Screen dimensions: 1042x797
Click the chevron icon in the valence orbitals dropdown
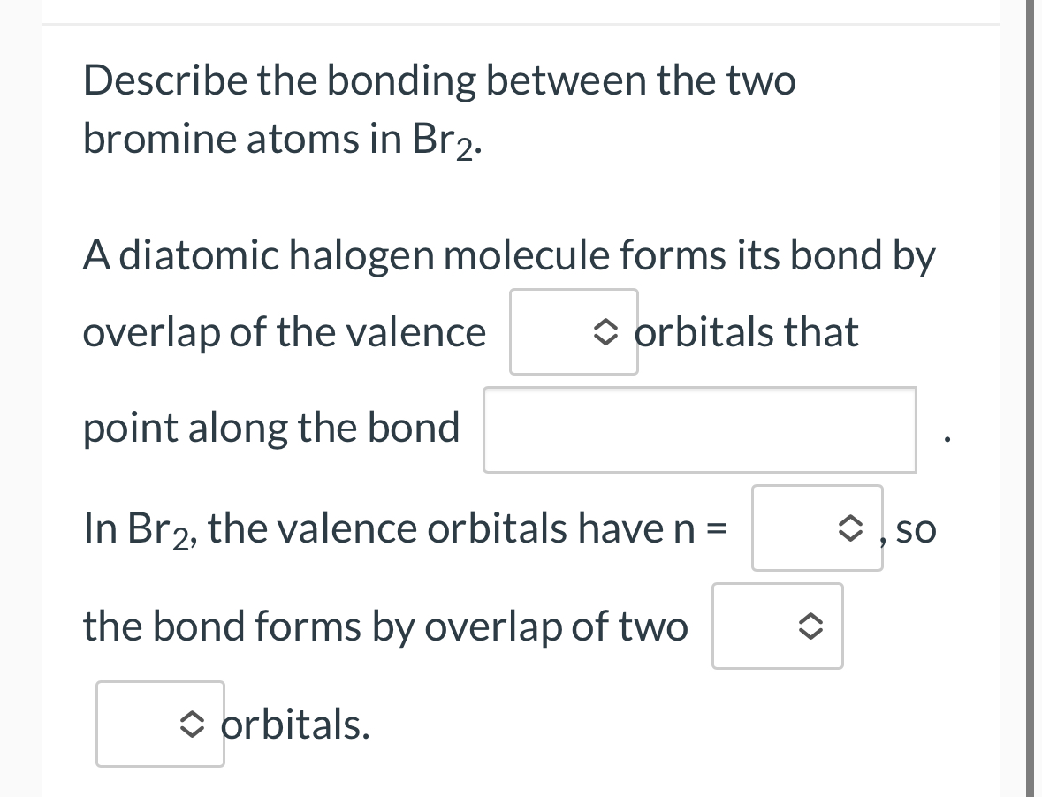coord(606,332)
